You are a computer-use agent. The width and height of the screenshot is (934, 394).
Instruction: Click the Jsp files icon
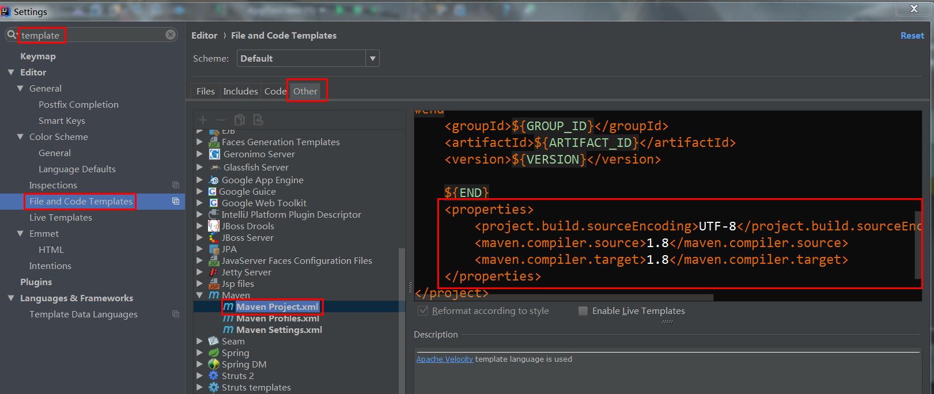click(214, 284)
